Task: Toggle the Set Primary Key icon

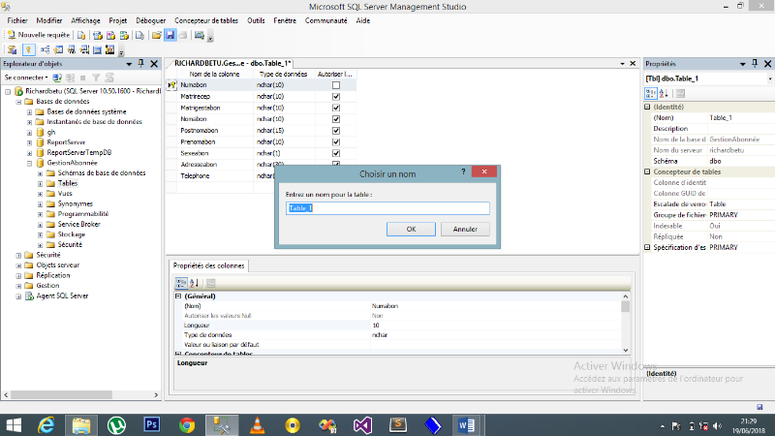Action: click(x=29, y=50)
